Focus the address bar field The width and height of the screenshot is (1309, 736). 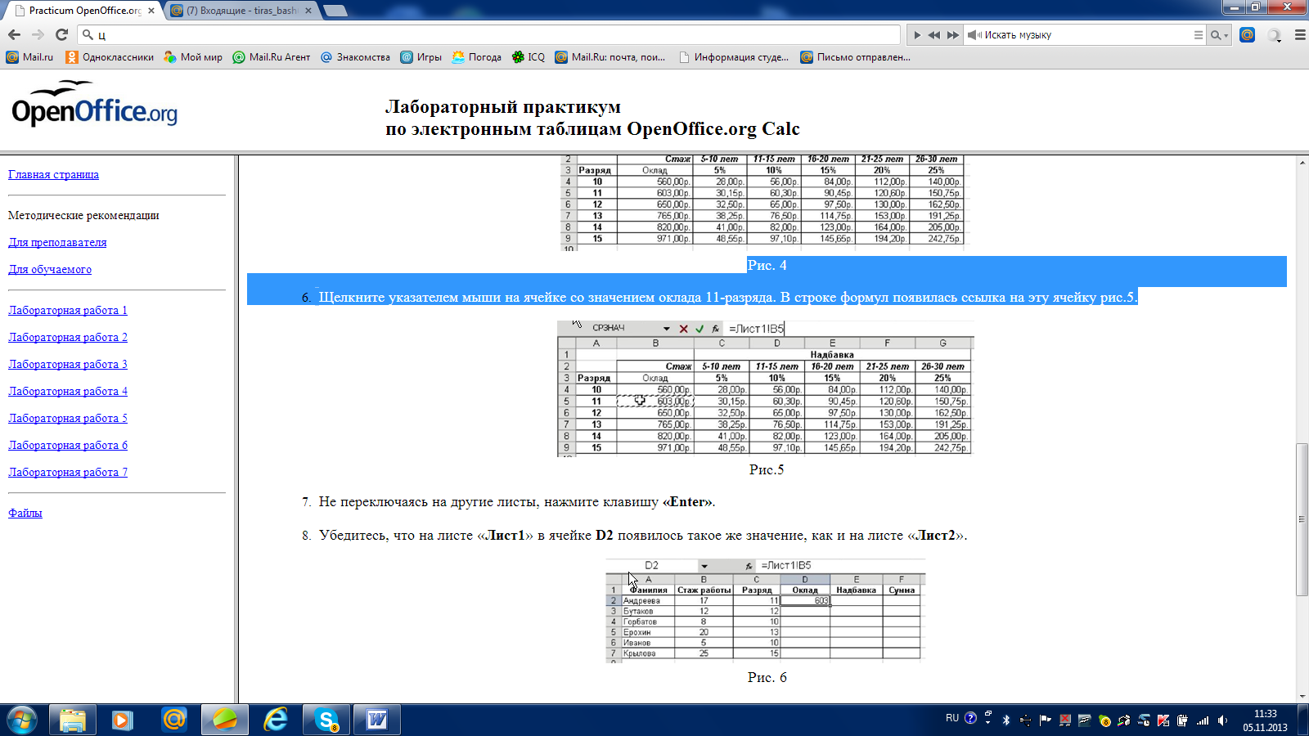[489, 35]
